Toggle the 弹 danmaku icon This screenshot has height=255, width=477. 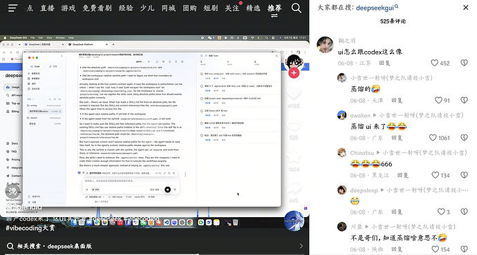click(12, 191)
